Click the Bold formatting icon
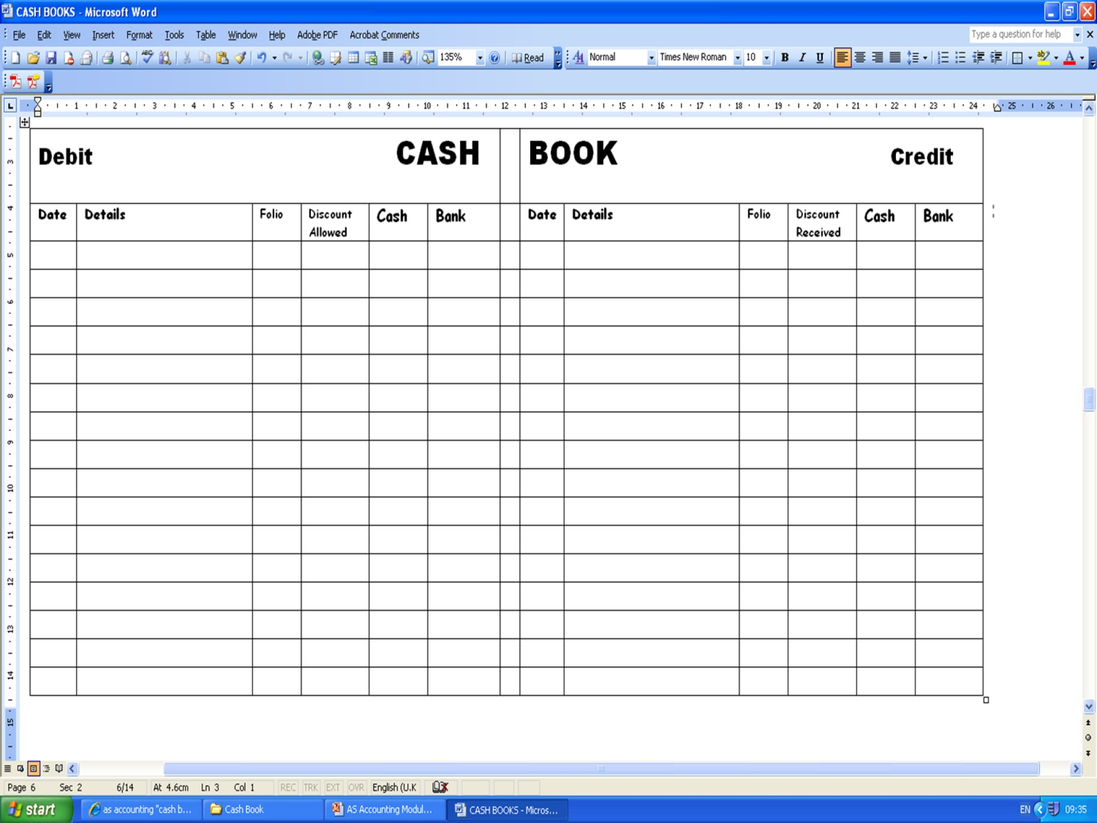Image resolution: width=1097 pixels, height=823 pixels. pos(783,57)
